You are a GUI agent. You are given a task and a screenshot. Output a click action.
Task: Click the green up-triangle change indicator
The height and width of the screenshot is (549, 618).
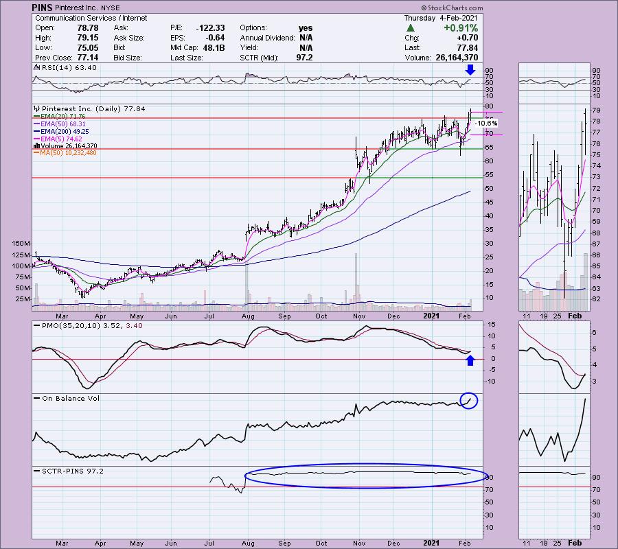(411, 28)
